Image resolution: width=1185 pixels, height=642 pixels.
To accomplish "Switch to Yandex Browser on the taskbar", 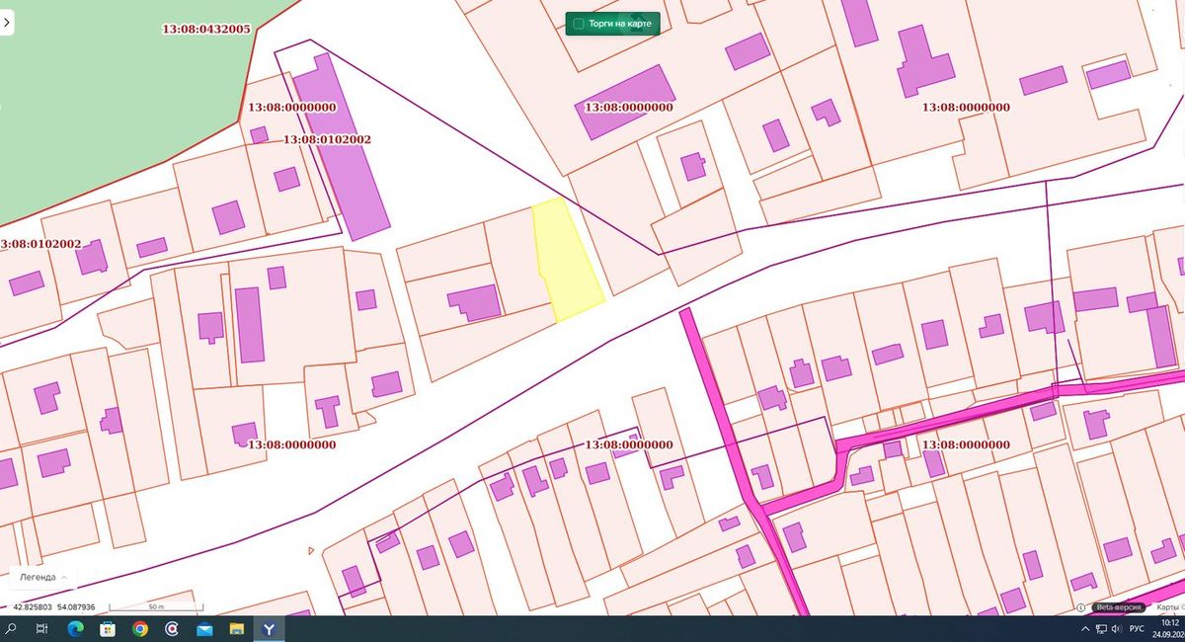I will point(269,628).
